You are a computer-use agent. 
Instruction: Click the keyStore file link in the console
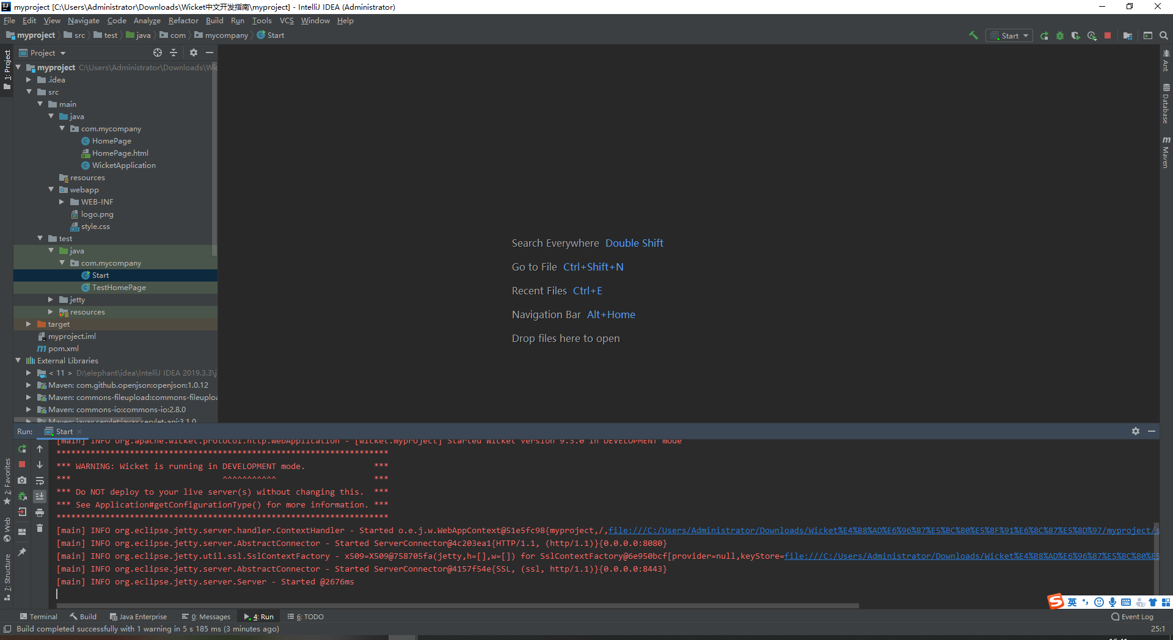971,556
